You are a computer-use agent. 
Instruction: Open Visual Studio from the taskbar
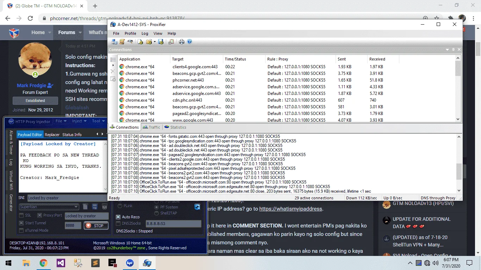click(x=61, y=263)
